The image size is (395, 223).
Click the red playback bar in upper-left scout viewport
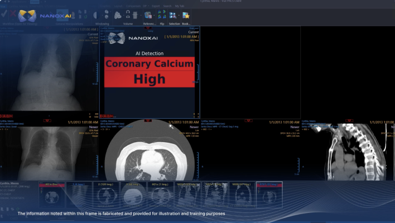7,116
